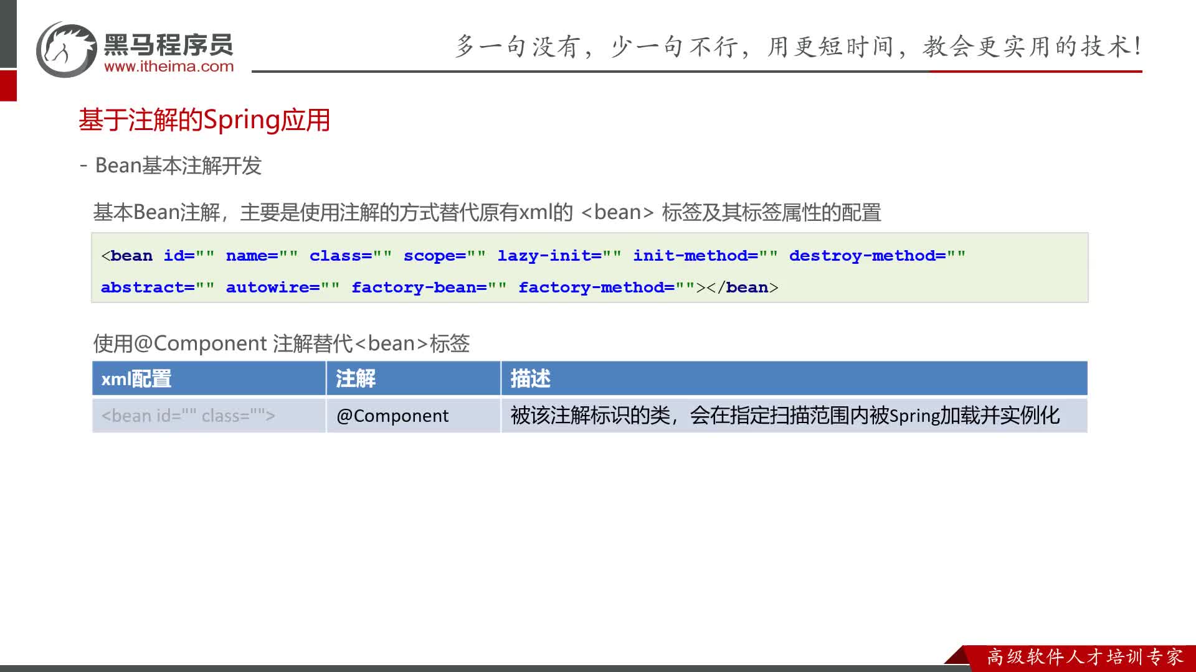
Task: Click the 黑马程序员 brand name text
Action: click(x=168, y=44)
